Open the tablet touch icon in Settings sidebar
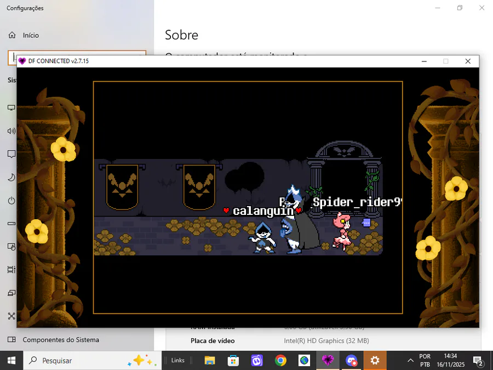Image resolution: width=493 pixels, height=370 pixels. tap(12, 247)
